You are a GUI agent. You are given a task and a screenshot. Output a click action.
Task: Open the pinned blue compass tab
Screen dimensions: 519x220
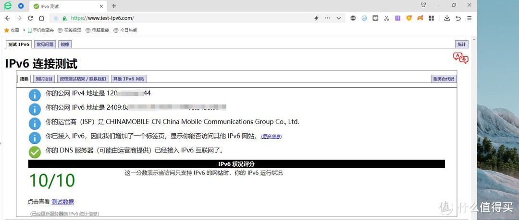(21, 6)
